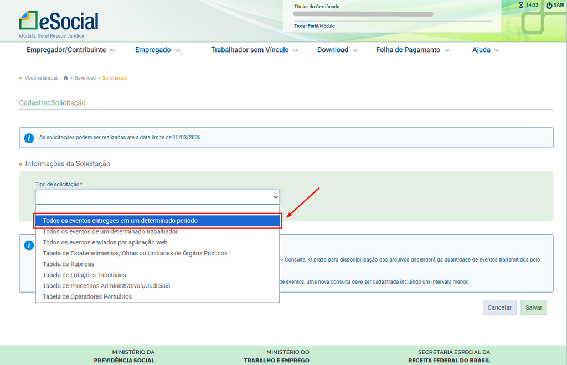This screenshot has height=365, width=567.
Task: Choose Tabela de Operadores Portuários option
Action: 87,296
